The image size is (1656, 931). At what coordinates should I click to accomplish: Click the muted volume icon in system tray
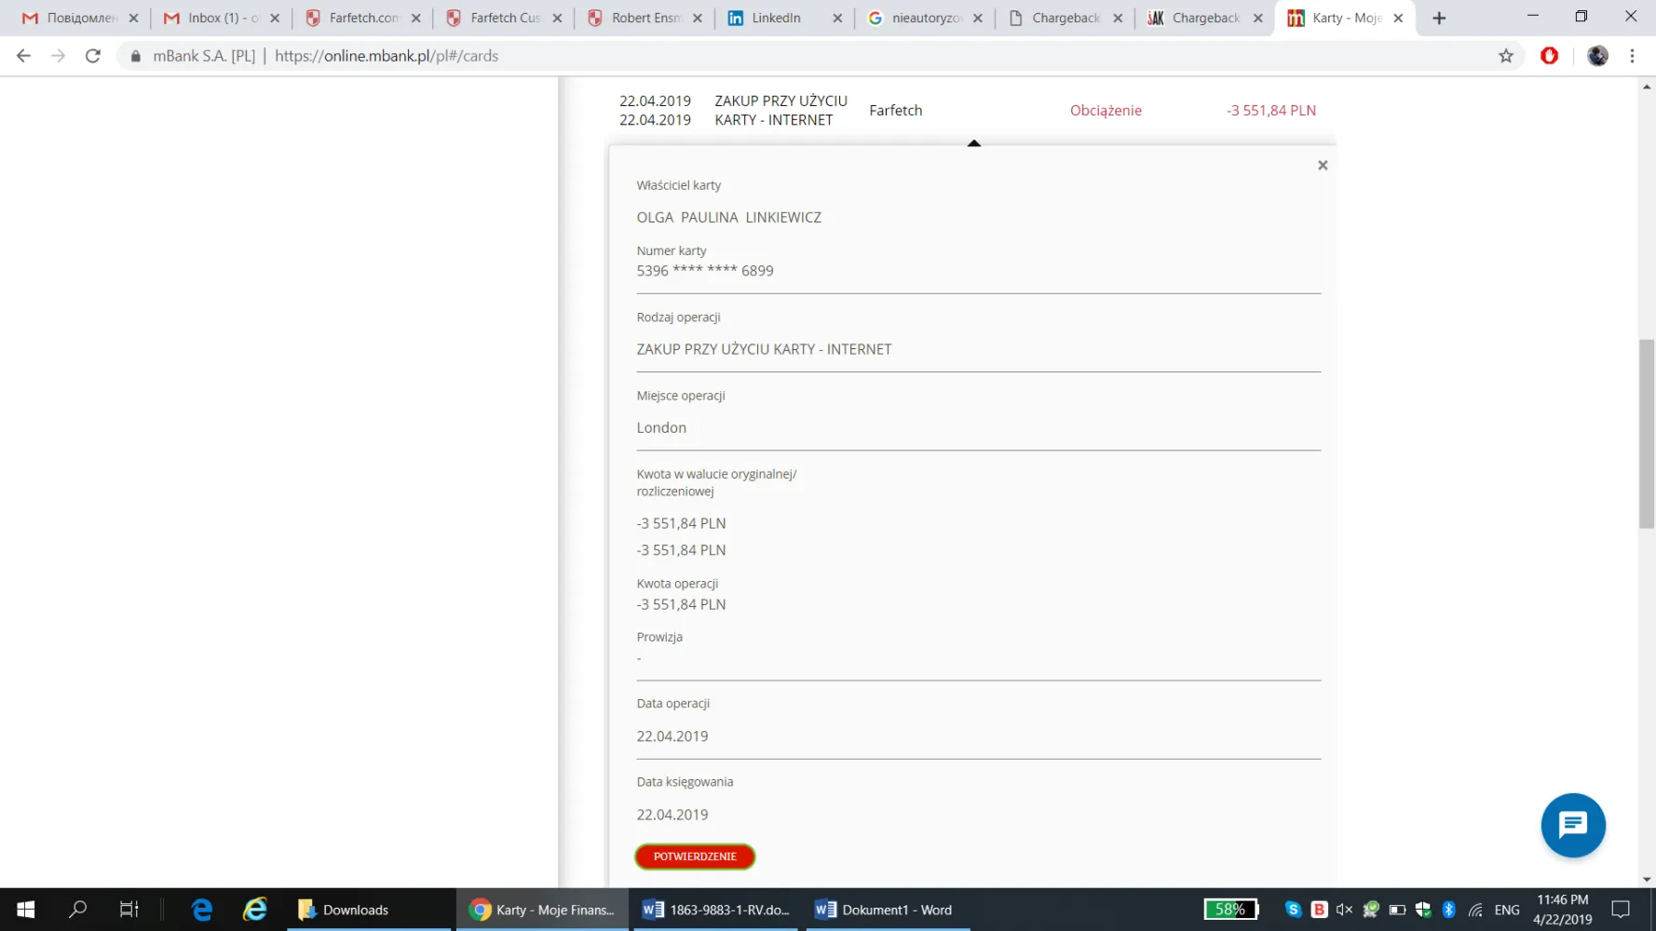point(1344,910)
